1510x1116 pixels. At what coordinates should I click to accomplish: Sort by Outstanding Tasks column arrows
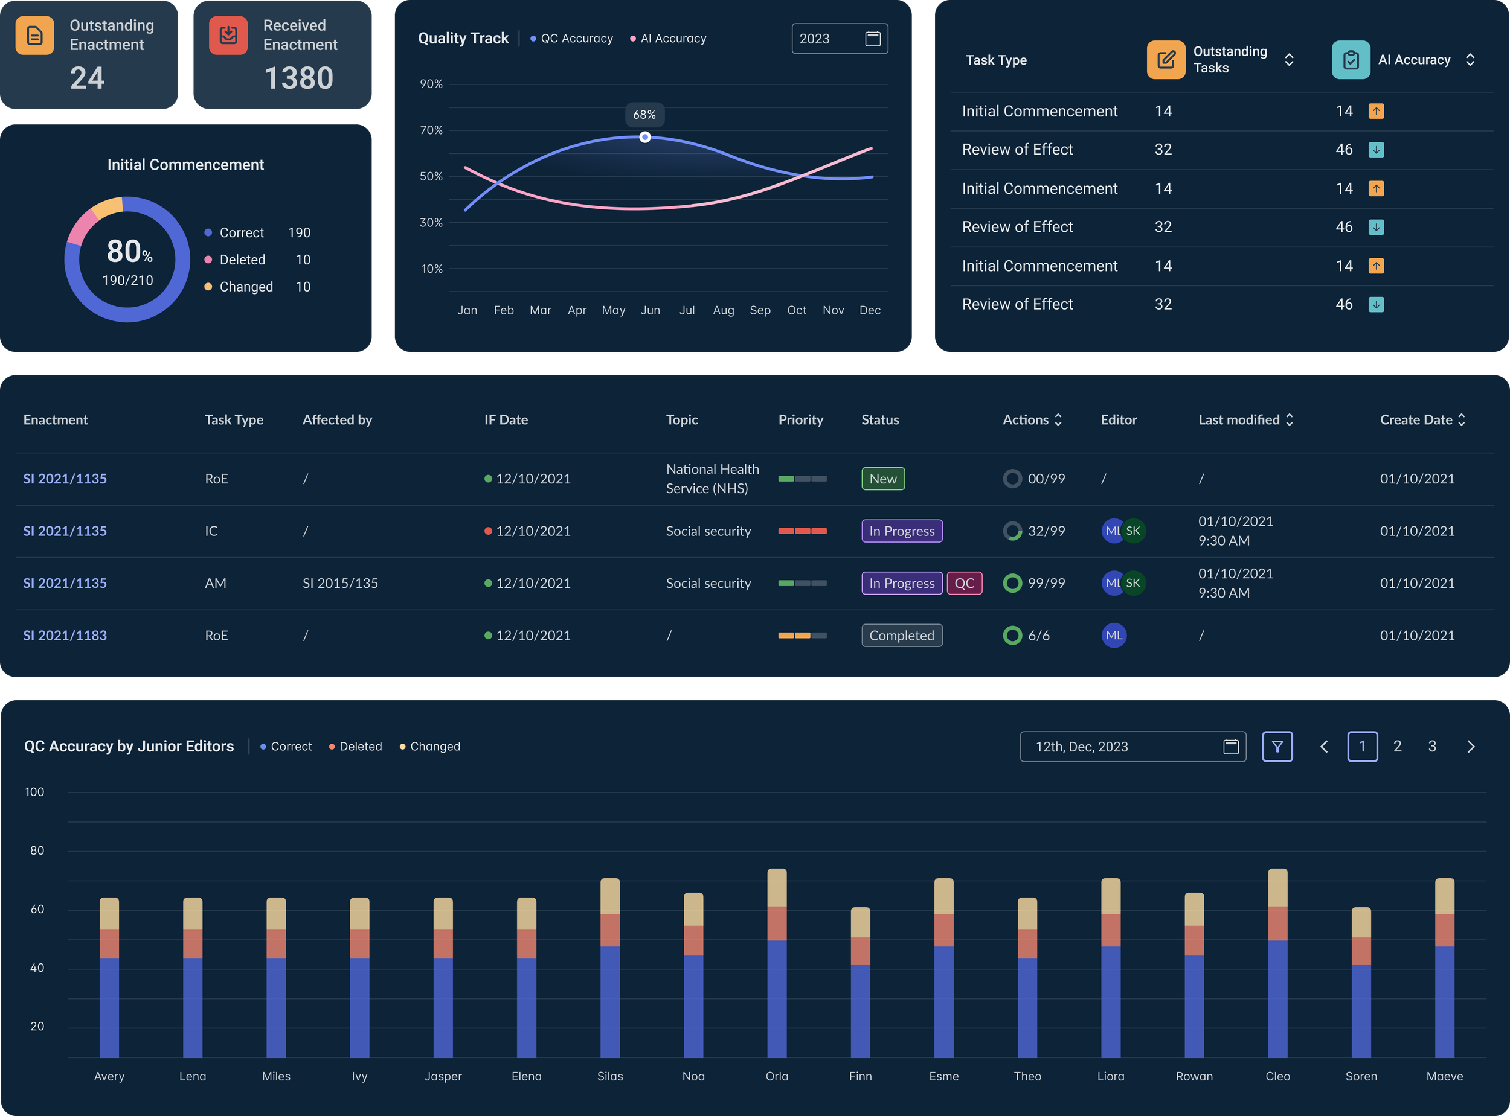pos(1289,59)
